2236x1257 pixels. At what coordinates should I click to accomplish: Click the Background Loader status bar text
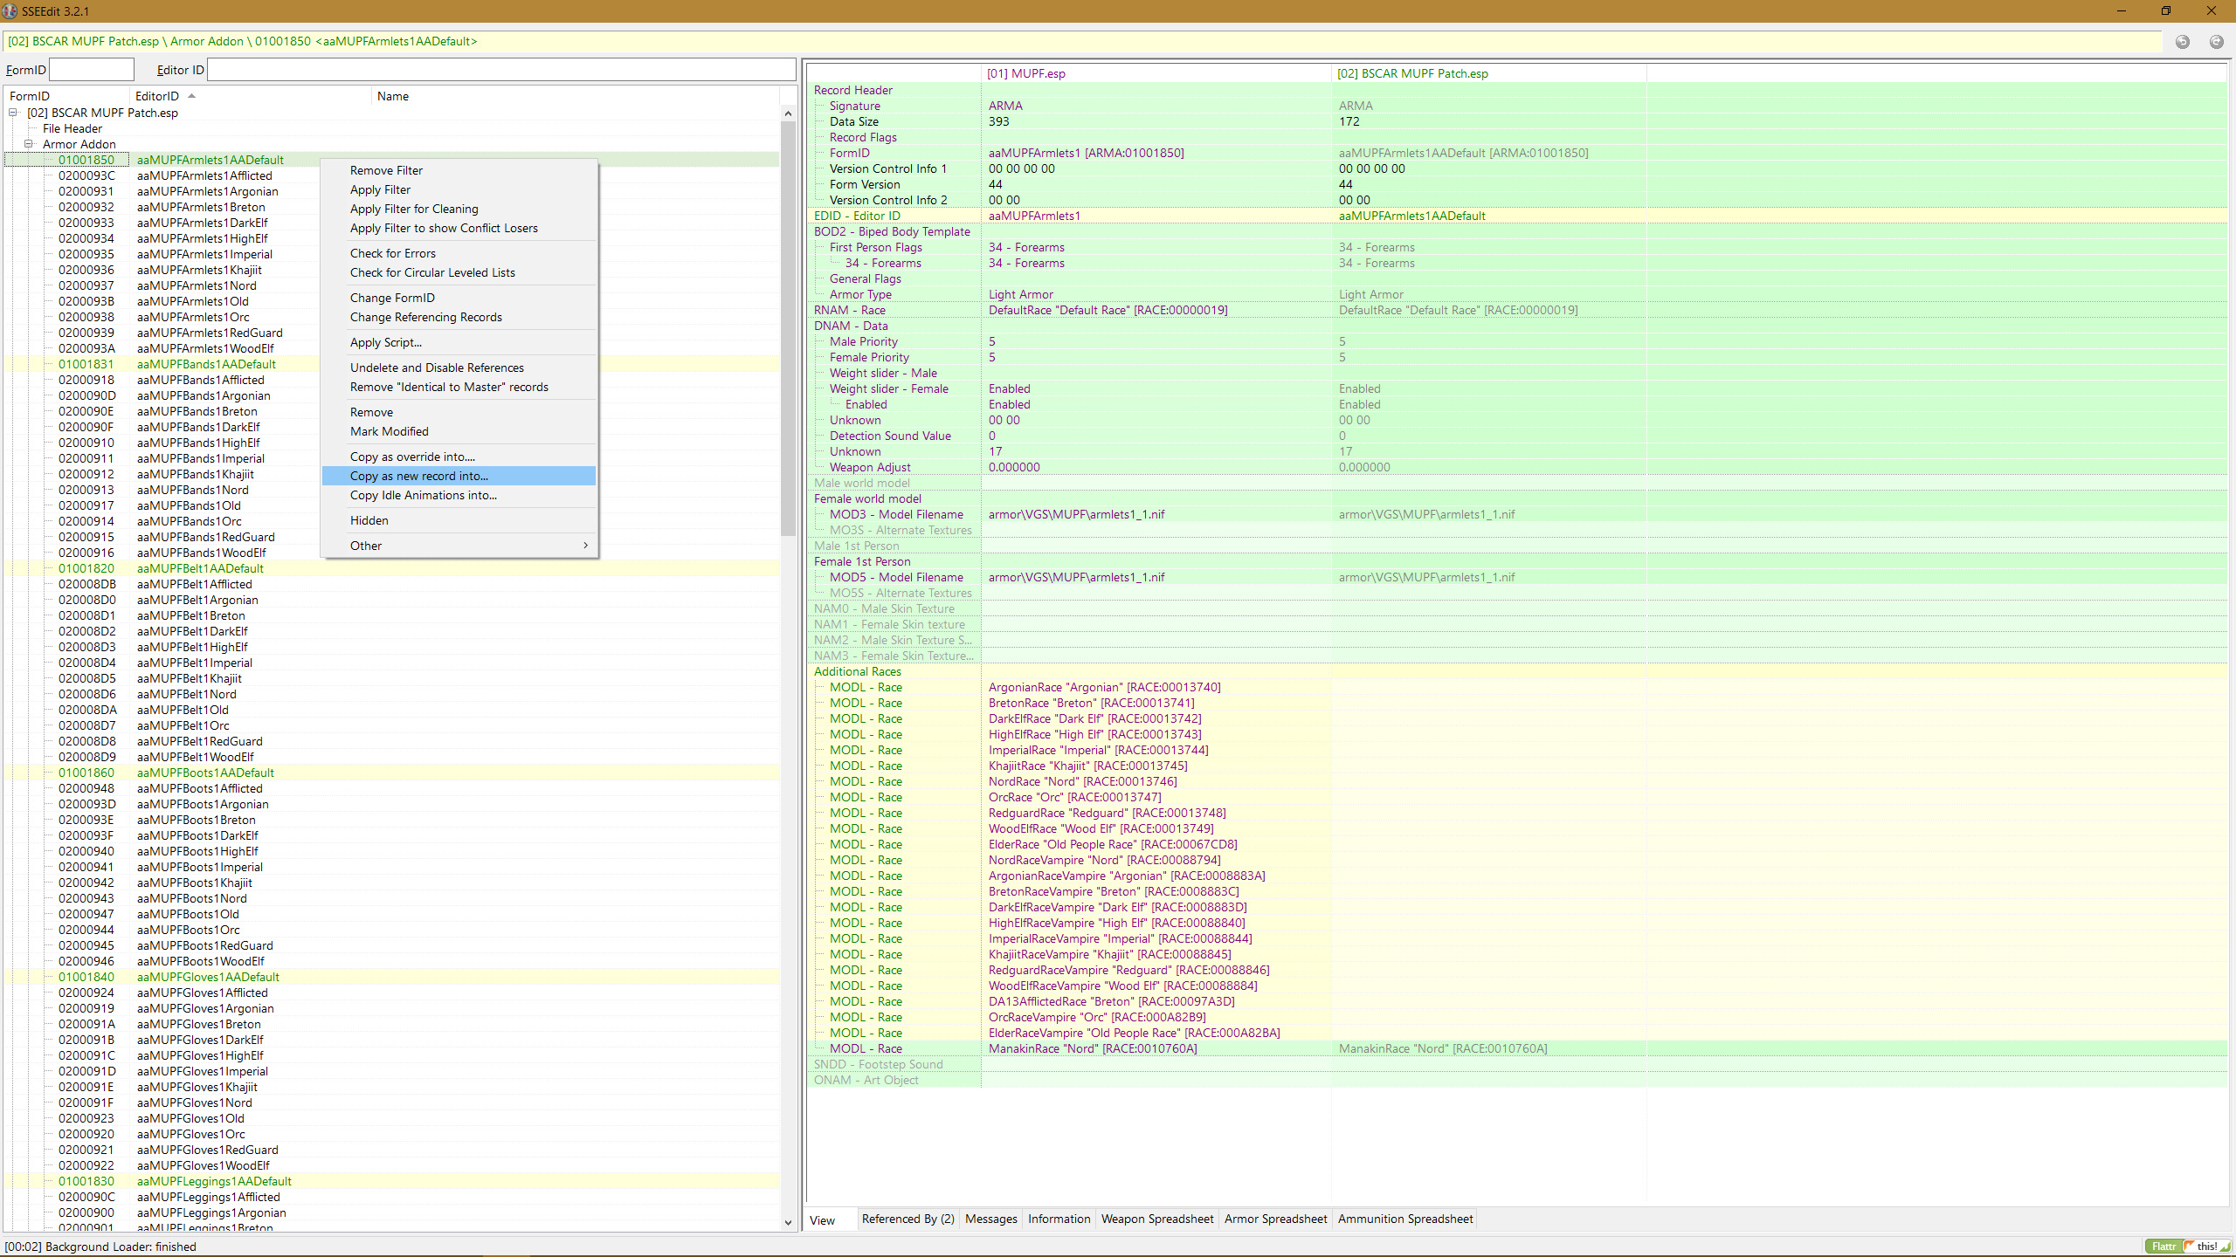[100, 1247]
